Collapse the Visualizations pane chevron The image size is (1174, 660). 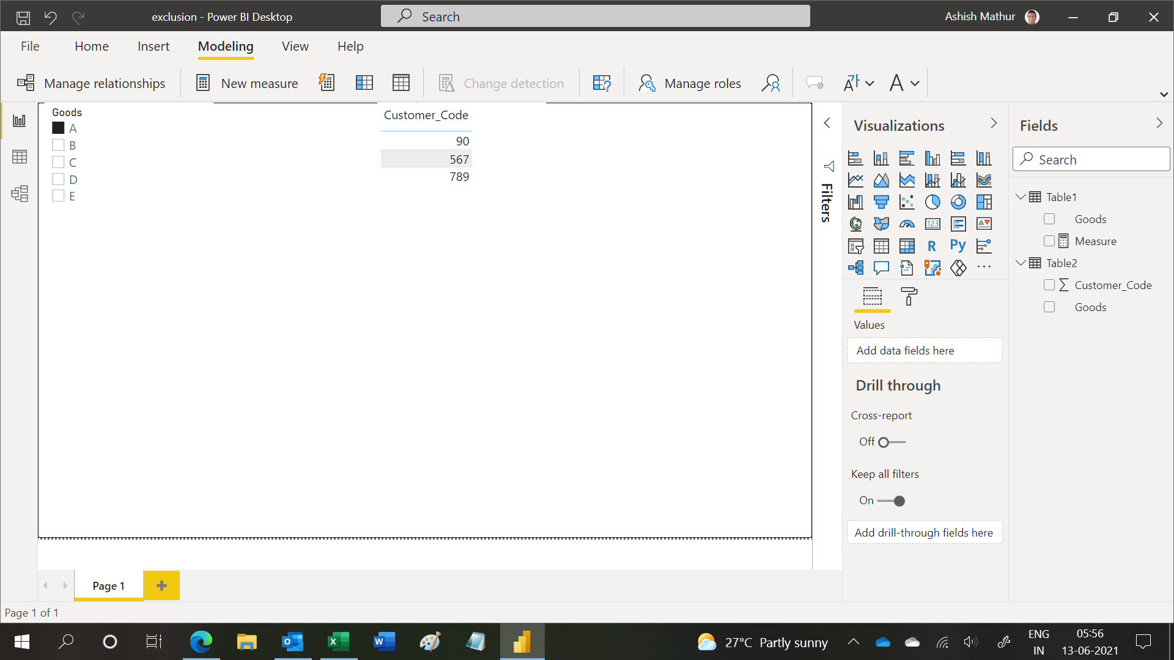(x=994, y=123)
